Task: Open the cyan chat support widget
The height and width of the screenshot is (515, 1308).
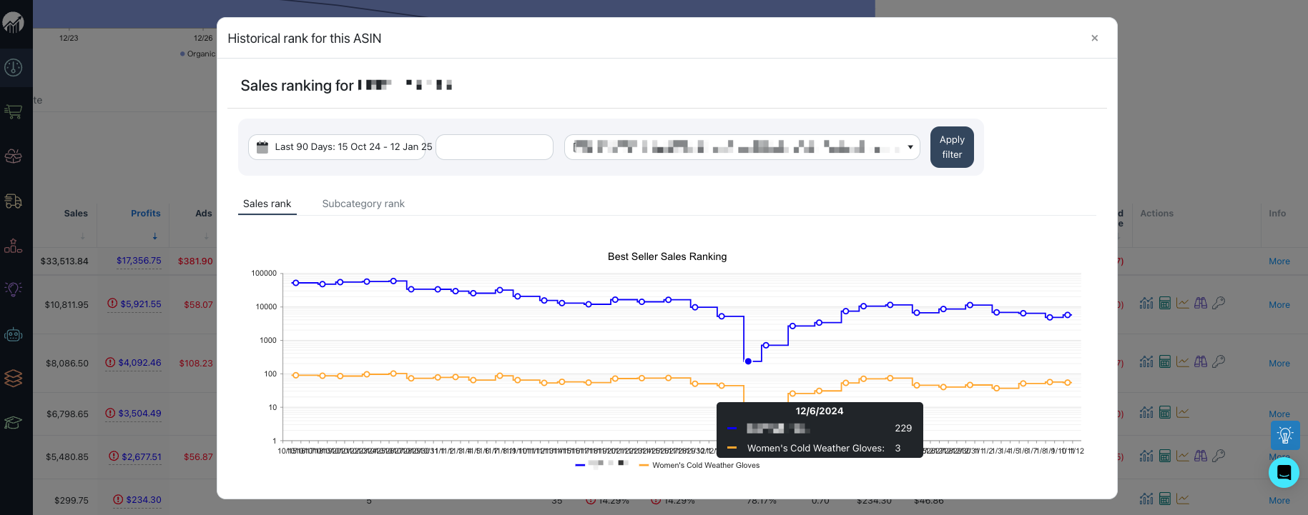Action: coord(1284,472)
